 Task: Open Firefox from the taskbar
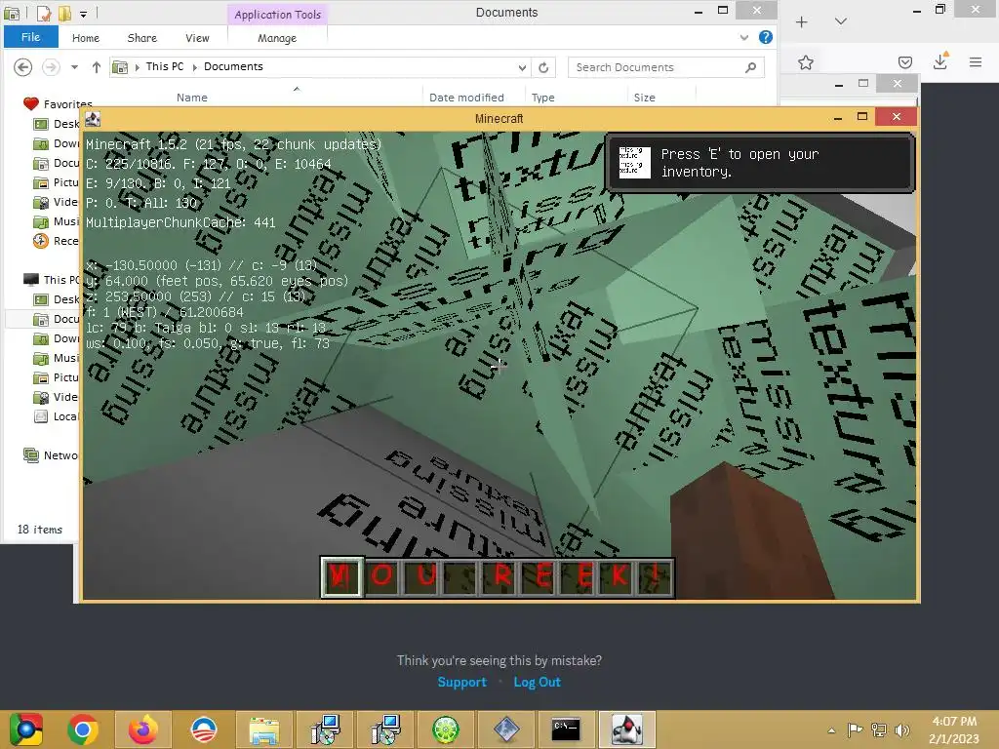(142, 729)
